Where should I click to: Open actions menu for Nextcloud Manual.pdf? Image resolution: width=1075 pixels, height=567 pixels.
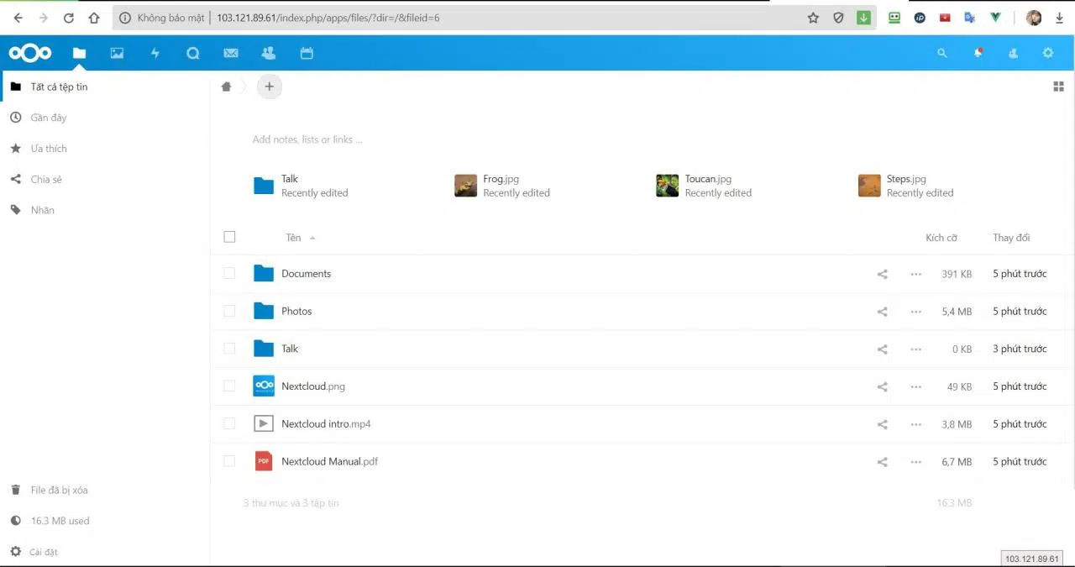click(x=915, y=461)
